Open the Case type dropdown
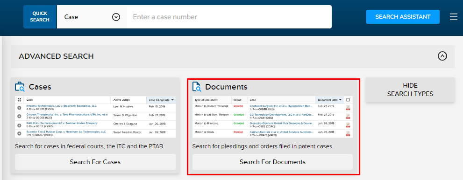This screenshot has height=180, width=463. click(92, 17)
